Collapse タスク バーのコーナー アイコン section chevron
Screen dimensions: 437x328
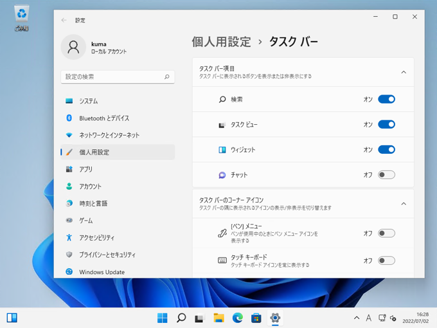point(404,204)
